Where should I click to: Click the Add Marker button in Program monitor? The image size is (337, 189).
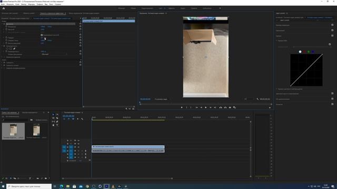pos(182,107)
